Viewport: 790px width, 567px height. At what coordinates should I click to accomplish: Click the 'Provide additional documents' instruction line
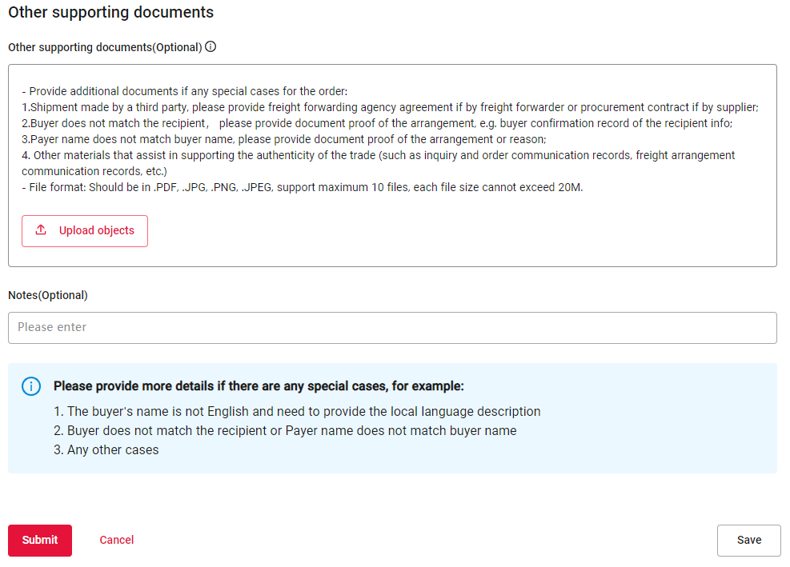click(x=185, y=91)
